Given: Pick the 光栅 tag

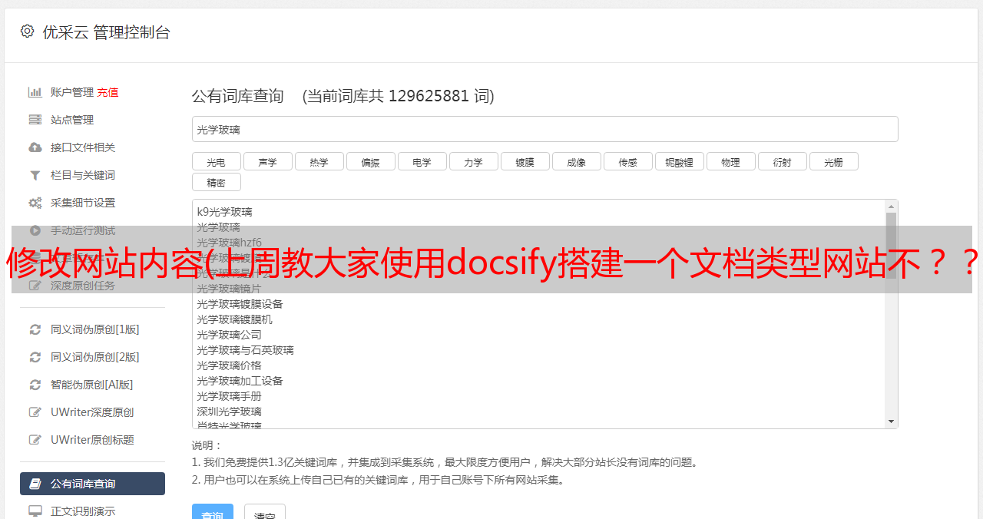Looking at the screenshot, I should [x=833, y=161].
